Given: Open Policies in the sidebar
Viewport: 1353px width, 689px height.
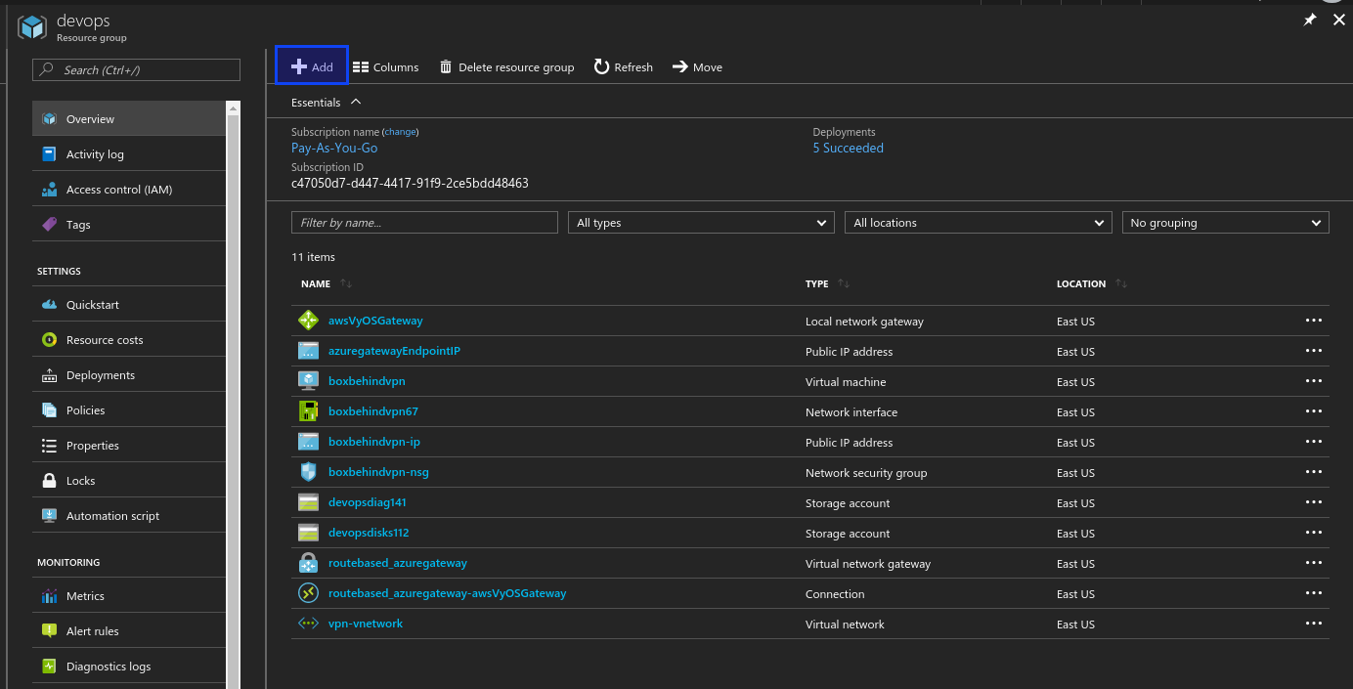Looking at the screenshot, I should 129,409.
